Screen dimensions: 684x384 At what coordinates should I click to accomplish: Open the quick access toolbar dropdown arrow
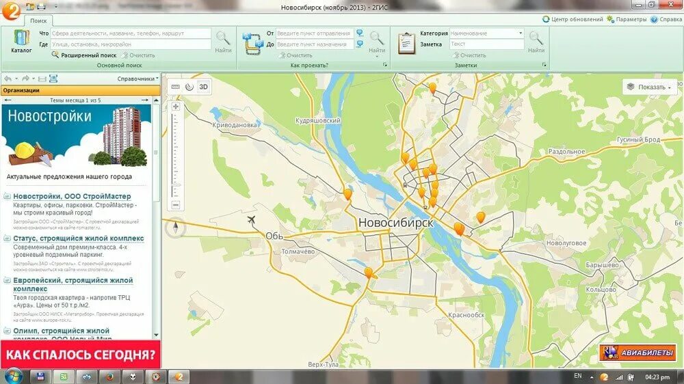point(56,7)
